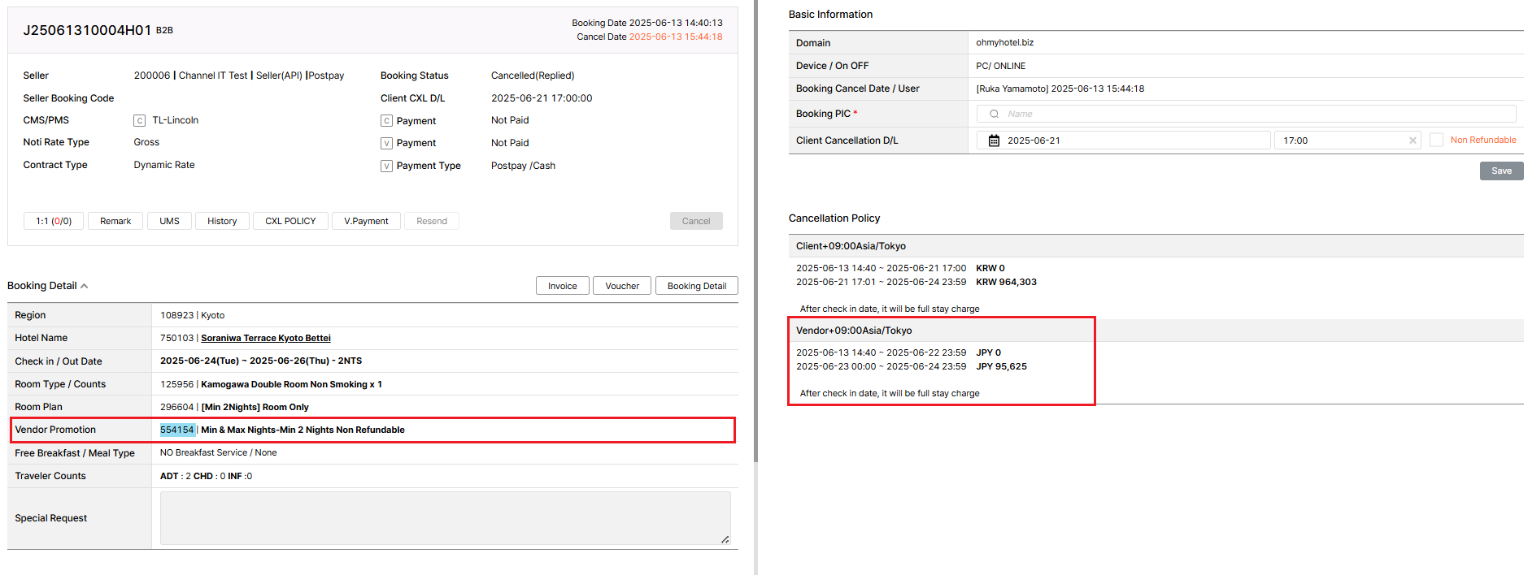Screen dimensions: 1528x575
Task: Click the 2025-06-21 date input field
Action: point(1123,141)
